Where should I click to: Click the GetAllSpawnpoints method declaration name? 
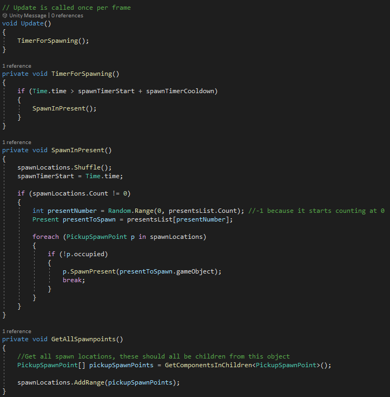[x=83, y=339]
